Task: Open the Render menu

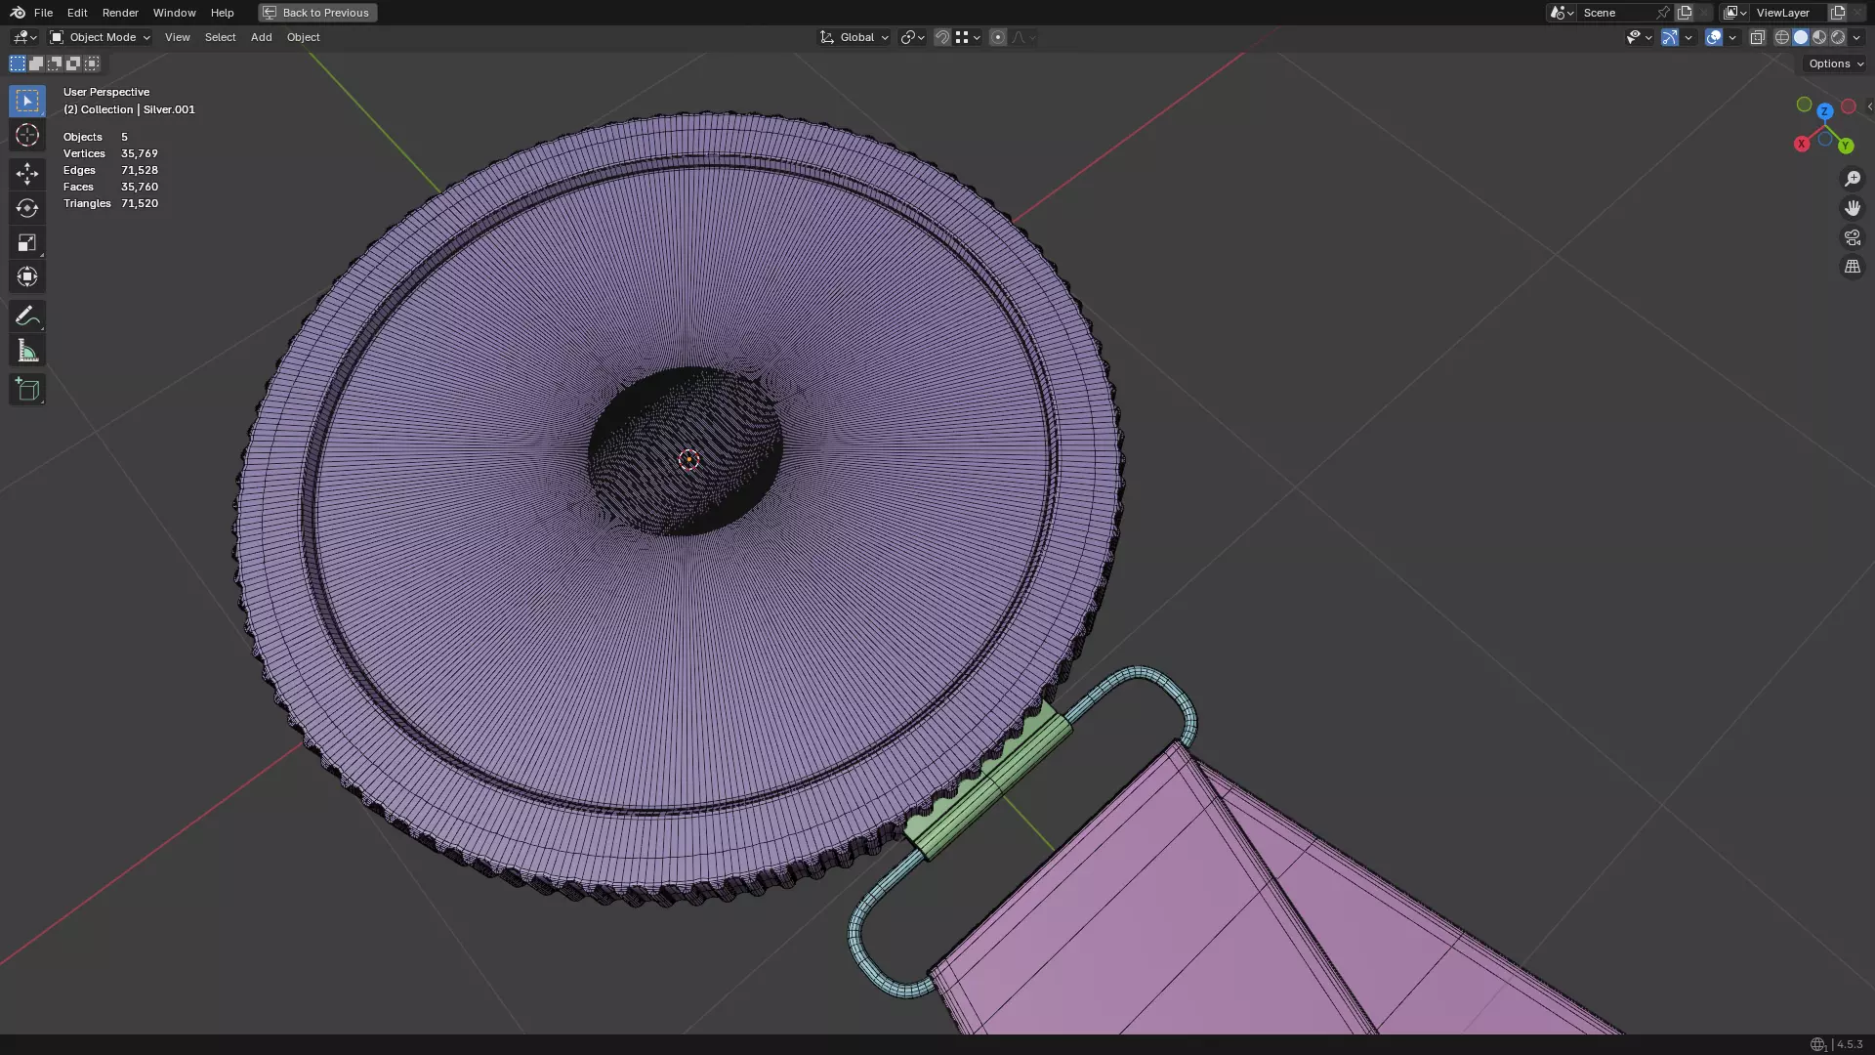Action: tap(120, 13)
